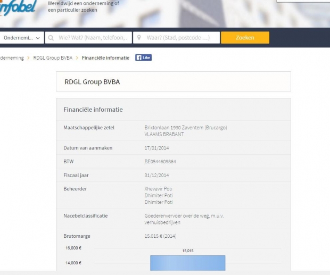Click the 16,000 € chart axis label
The image size is (330, 275).
coord(73,248)
